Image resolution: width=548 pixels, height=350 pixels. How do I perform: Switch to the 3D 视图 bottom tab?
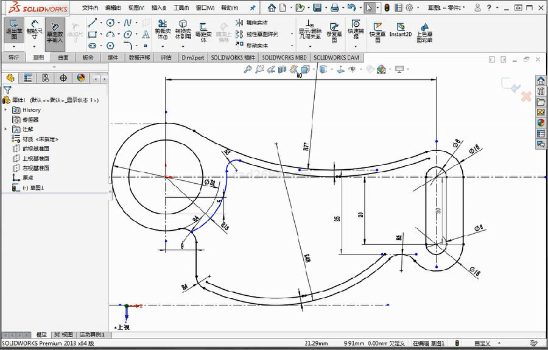pos(63,335)
